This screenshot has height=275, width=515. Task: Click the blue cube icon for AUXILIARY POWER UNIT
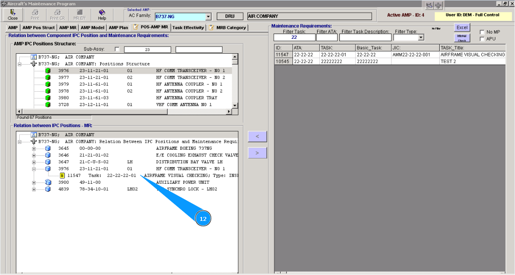point(48,182)
